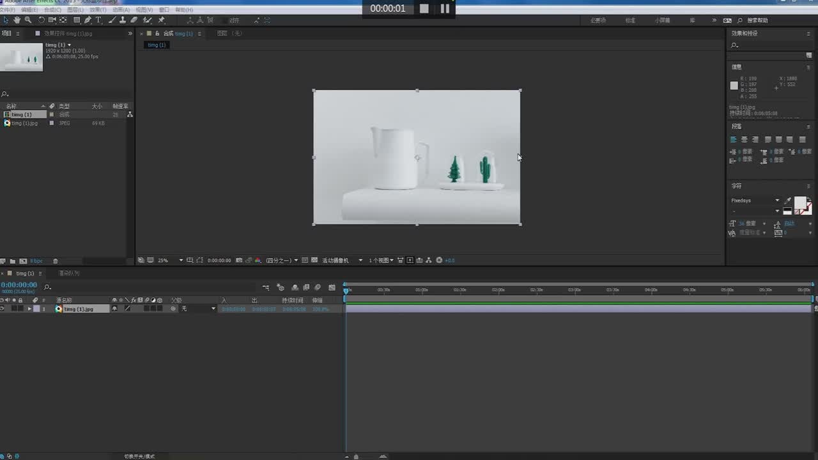Image resolution: width=818 pixels, height=460 pixels.
Task: Select the Roto Brush tool
Action: (x=148, y=20)
